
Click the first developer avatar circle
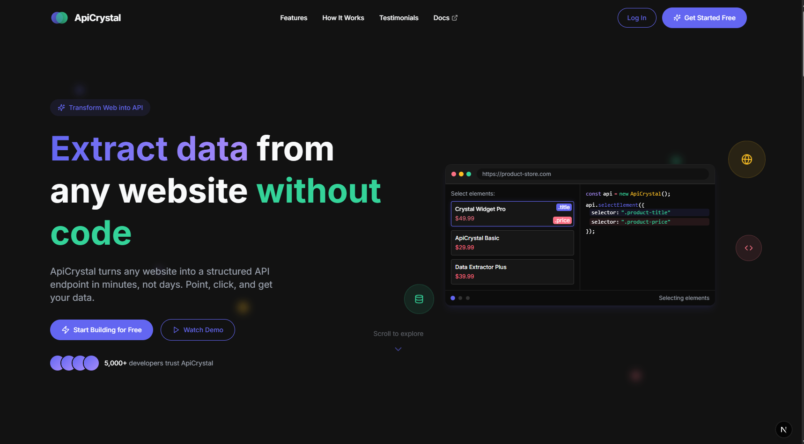click(58, 363)
